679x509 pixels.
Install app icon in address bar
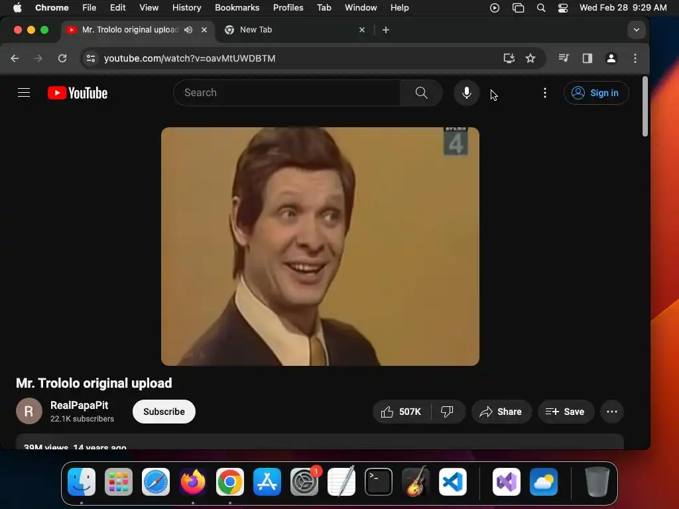(509, 58)
